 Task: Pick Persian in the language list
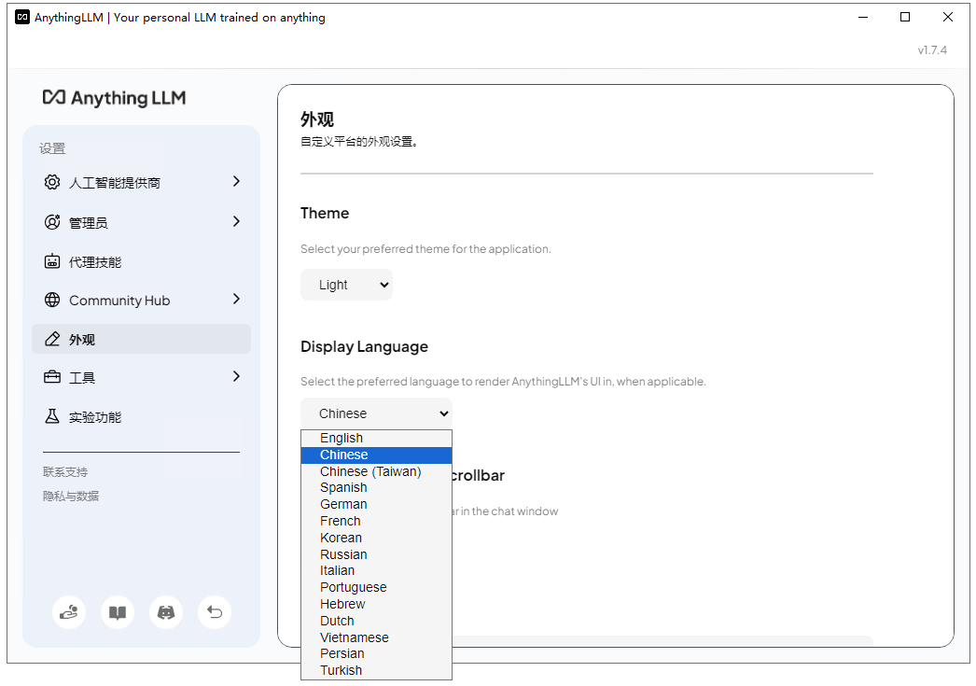click(x=377, y=654)
